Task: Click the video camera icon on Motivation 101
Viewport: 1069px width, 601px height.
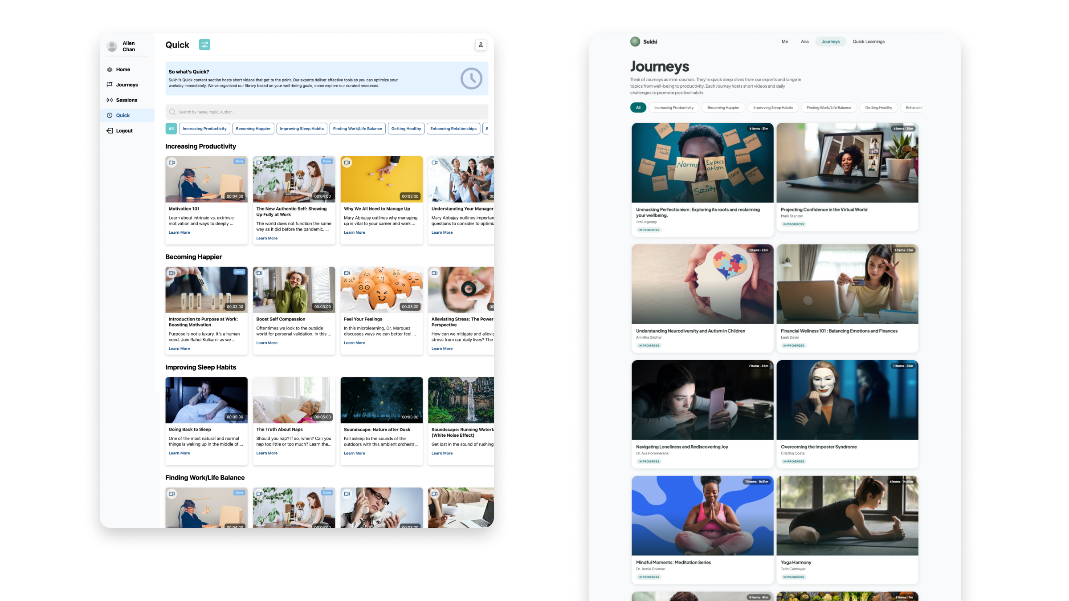Action: 172,162
